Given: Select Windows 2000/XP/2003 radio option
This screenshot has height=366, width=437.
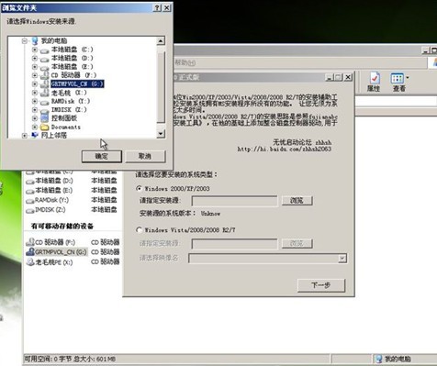Looking at the screenshot, I should pyautogui.click(x=140, y=188).
